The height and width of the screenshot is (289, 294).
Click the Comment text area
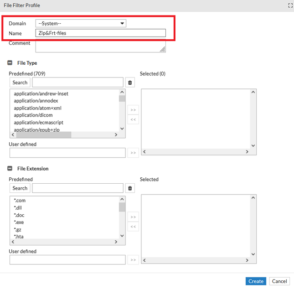(100, 46)
